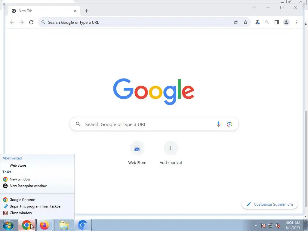This screenshot has width=308, height=231.
Task: Click the Firefox taskbar icon
Action: [45, 225]
